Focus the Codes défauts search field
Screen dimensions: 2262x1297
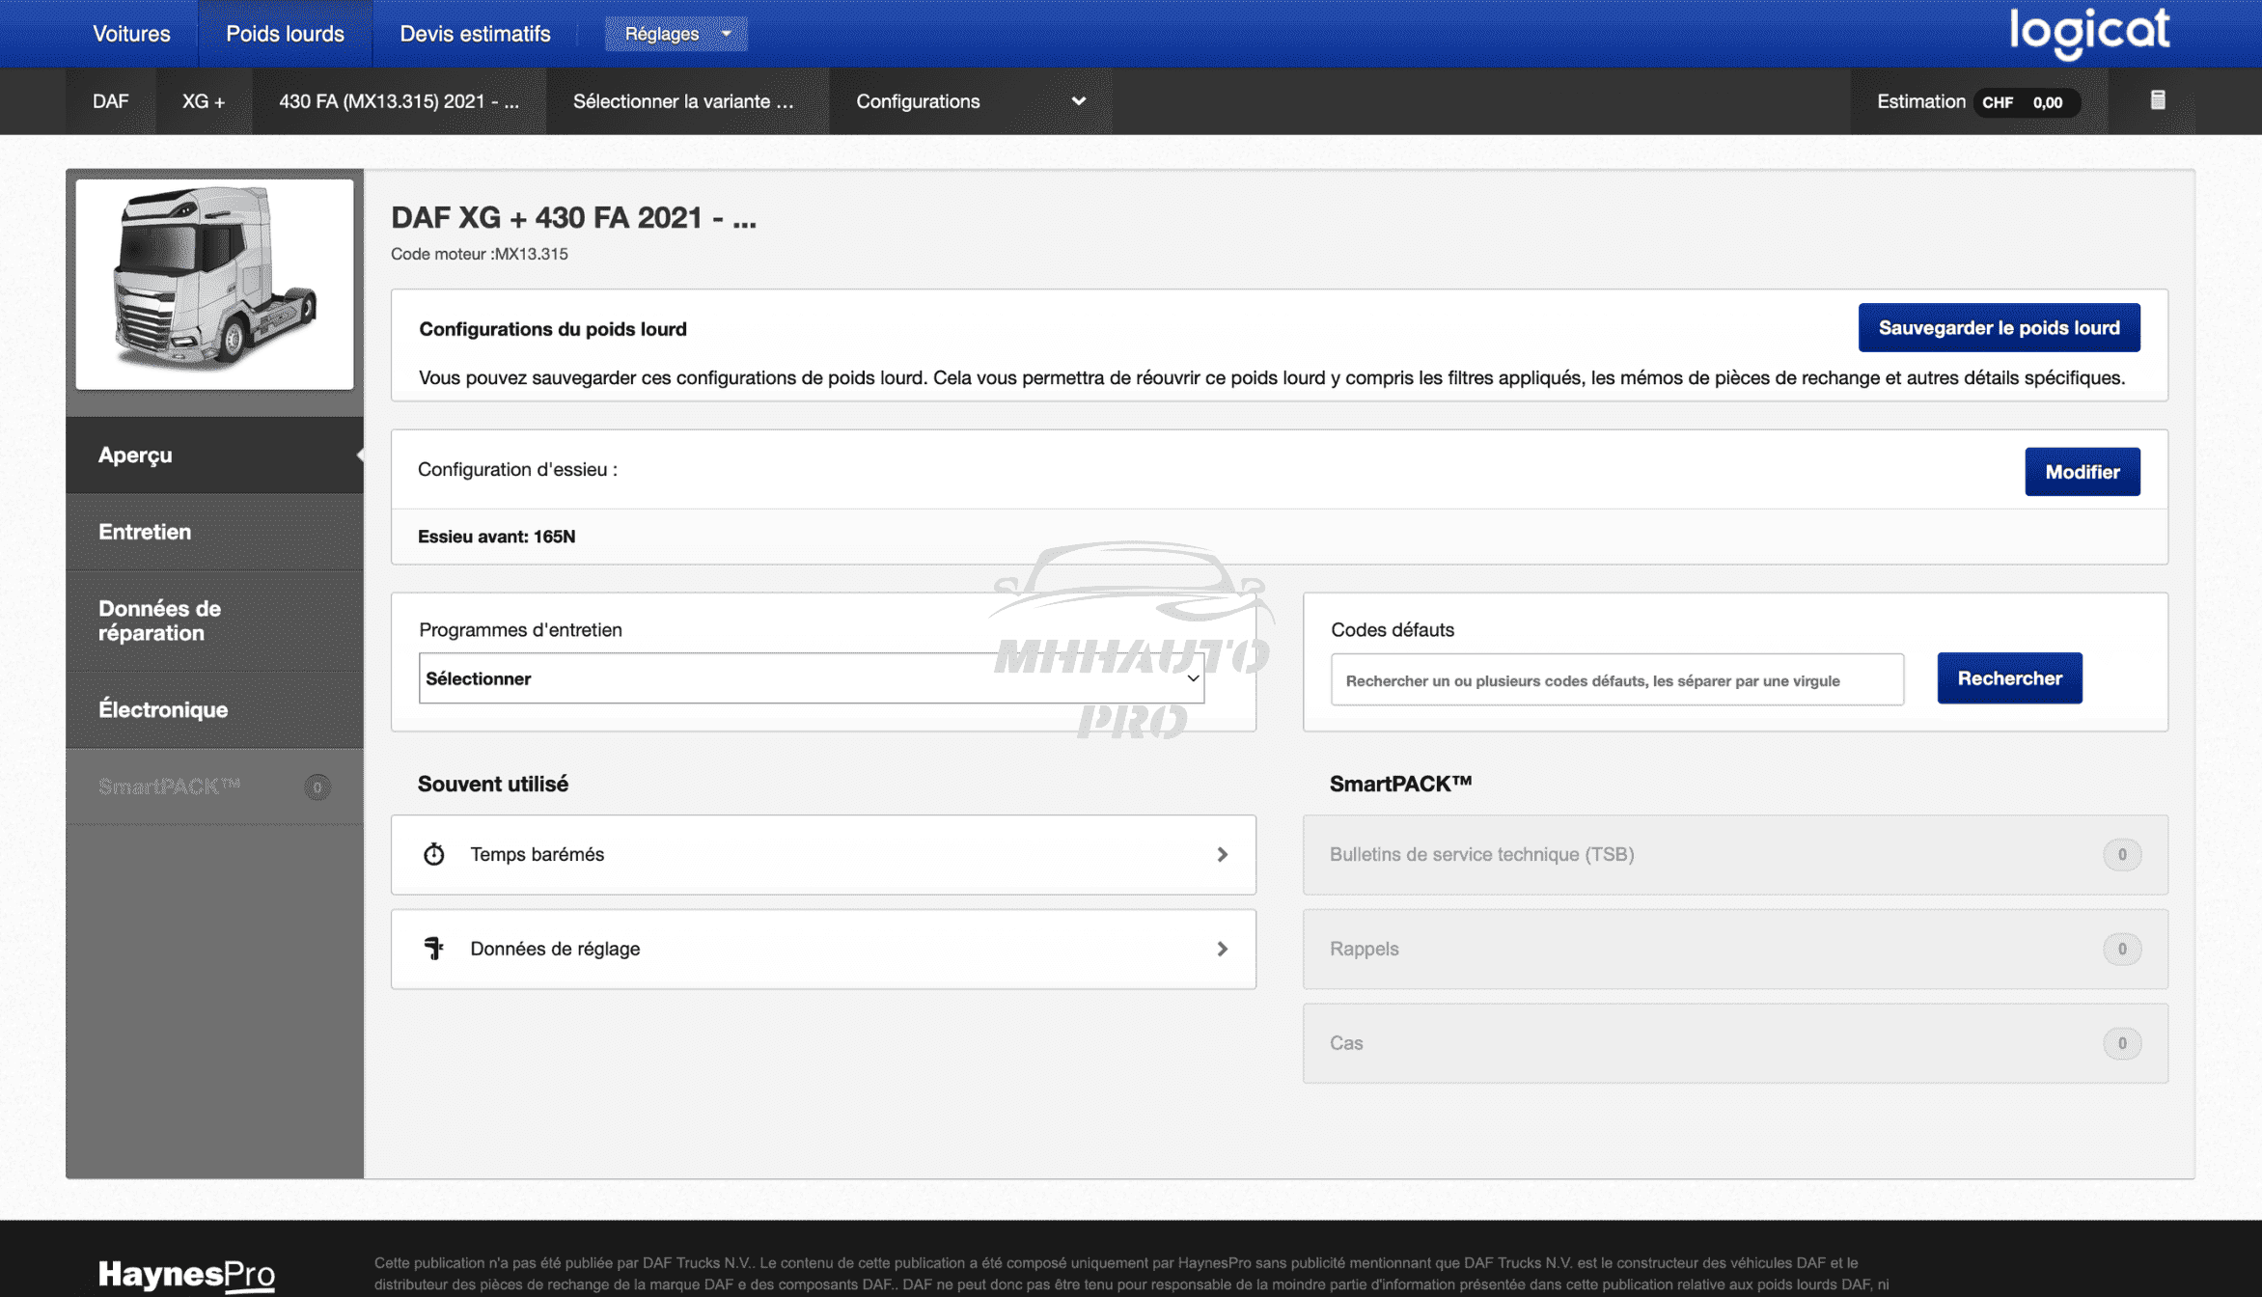click(1616, 680)
